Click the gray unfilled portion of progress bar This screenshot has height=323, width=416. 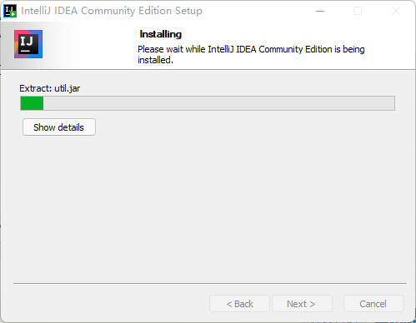coord(219,103)
